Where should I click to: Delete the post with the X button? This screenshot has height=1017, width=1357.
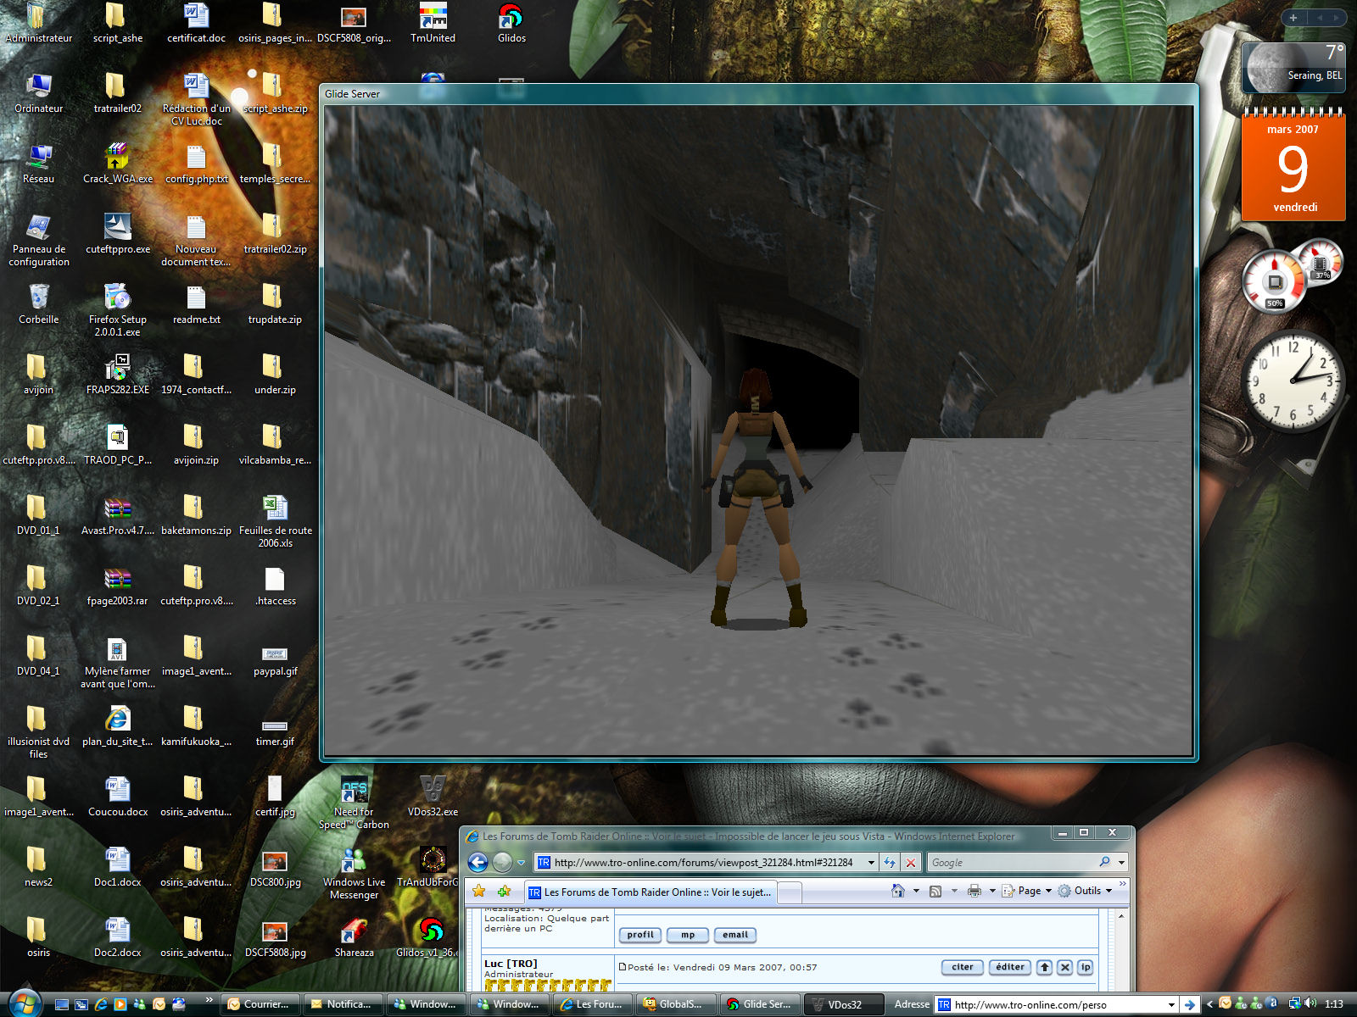(x=1065, y=967)
